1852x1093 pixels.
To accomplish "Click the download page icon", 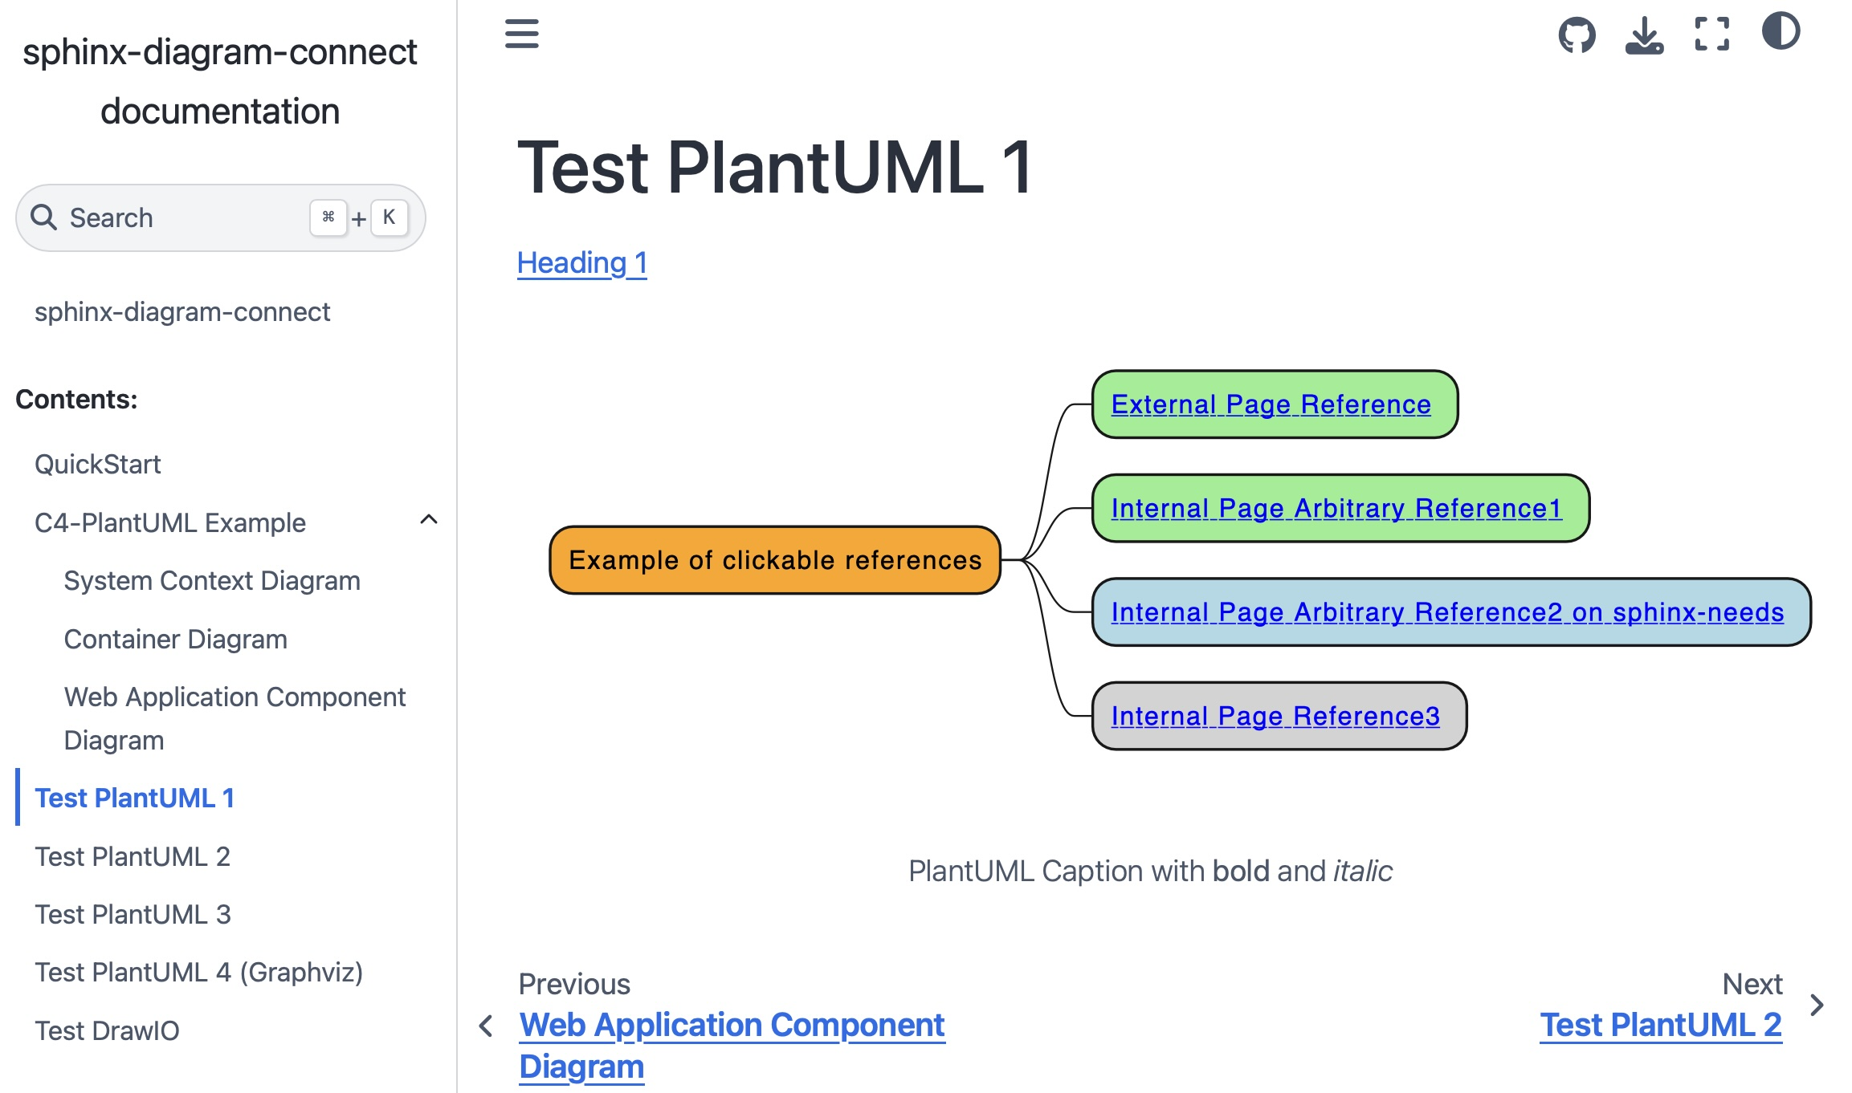I will coord(1644,35).
